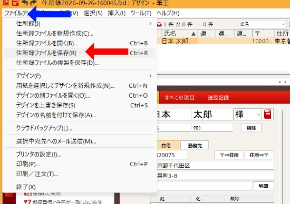This screenshot has width=290, height=204.
Task: Open the すべての項目 tab
Action: click(179, 97)
